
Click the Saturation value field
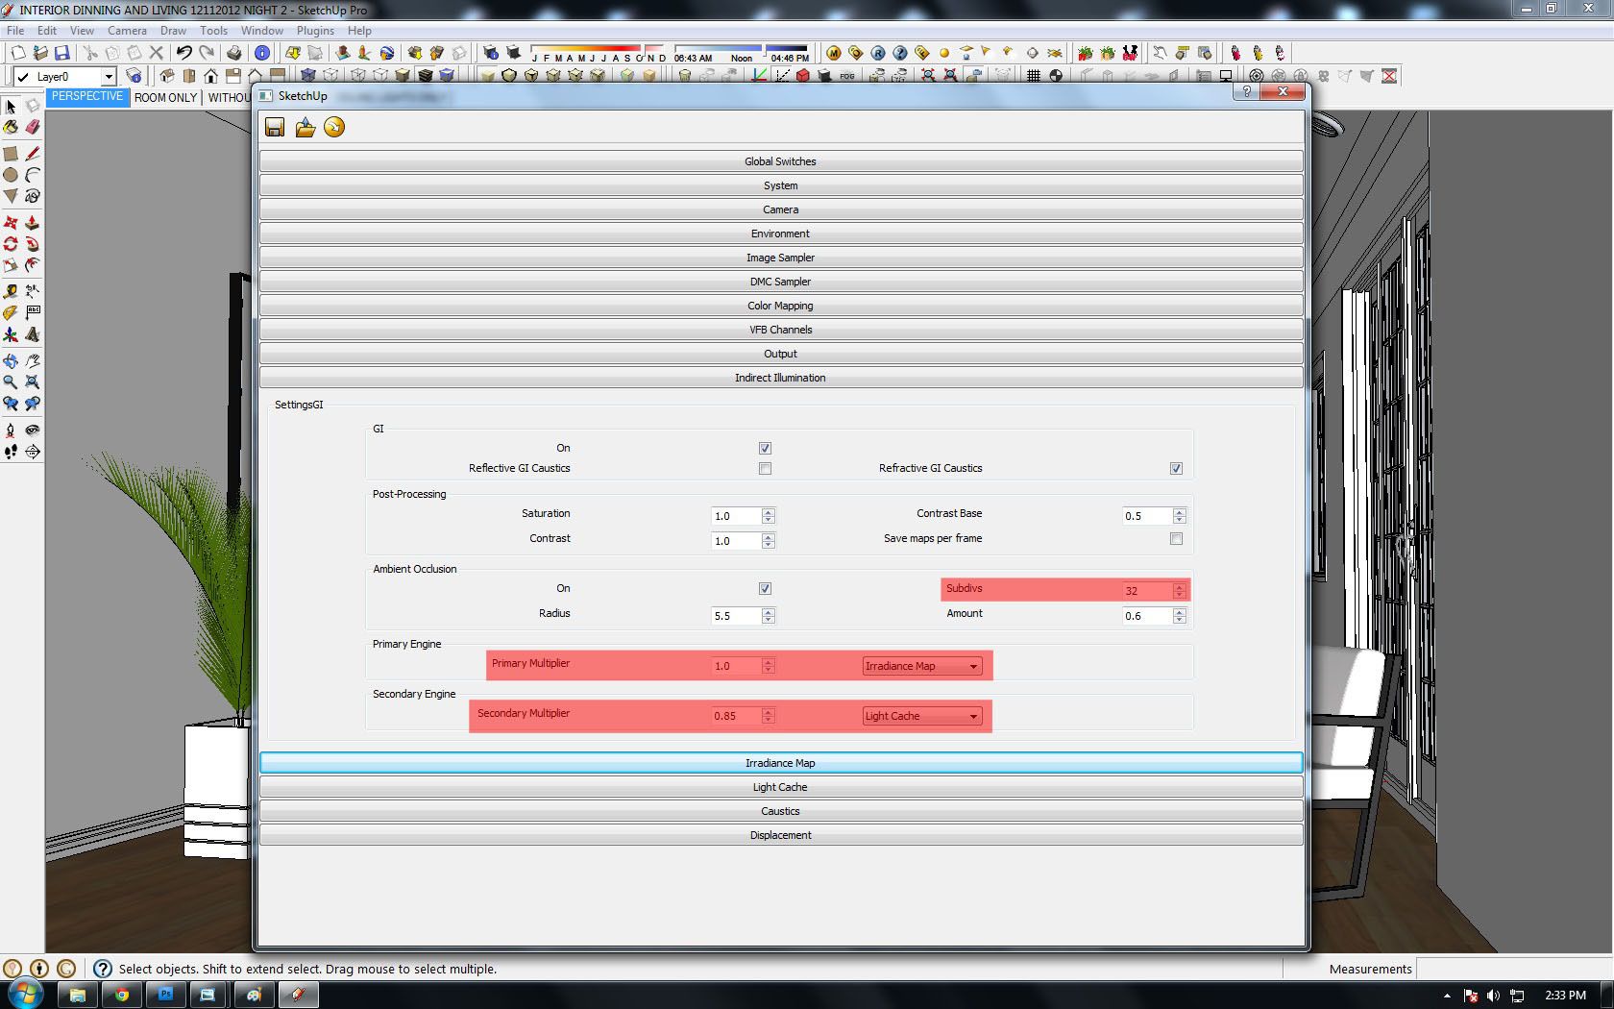(736, 516)
